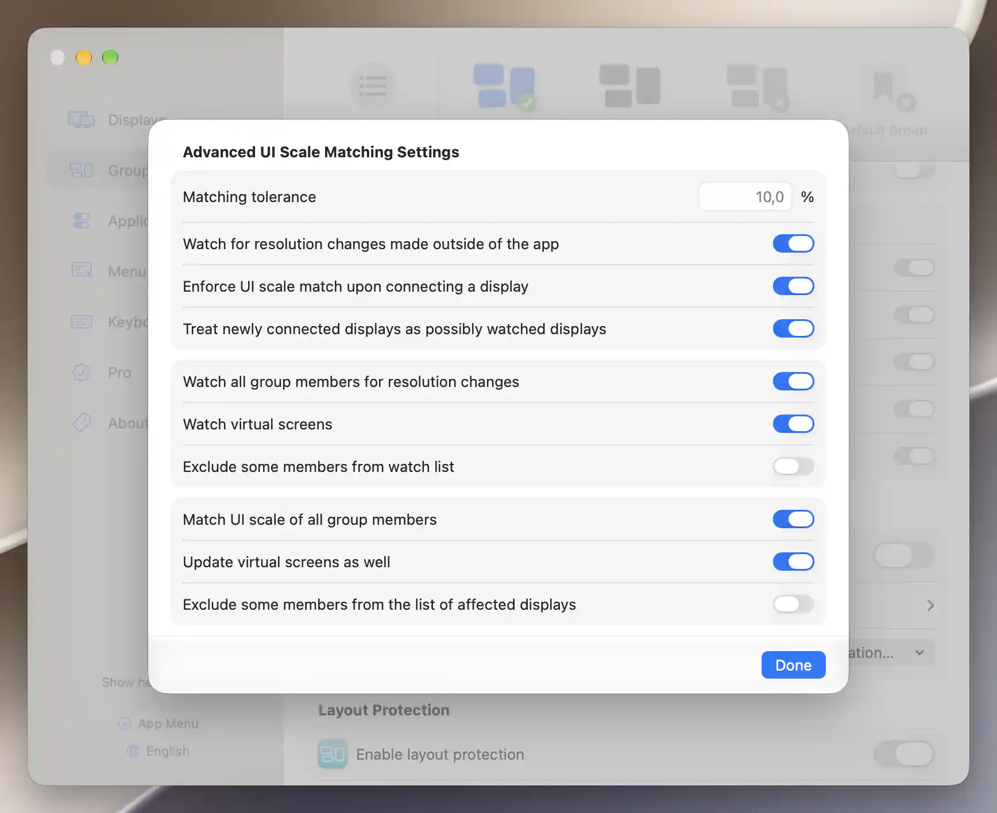Expand the right chevron row behind dialog
Image resolution: width=997 pixels, height=813 pixels.
930,605
